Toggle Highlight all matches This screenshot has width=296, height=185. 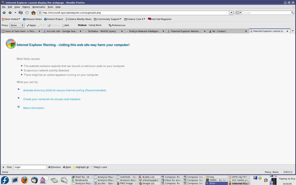click(81, 167)
